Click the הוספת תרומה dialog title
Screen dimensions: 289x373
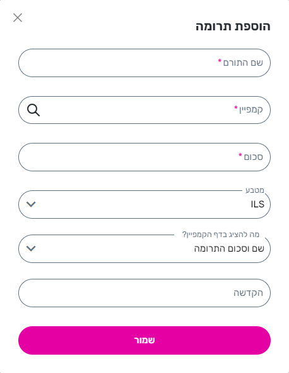233,26
